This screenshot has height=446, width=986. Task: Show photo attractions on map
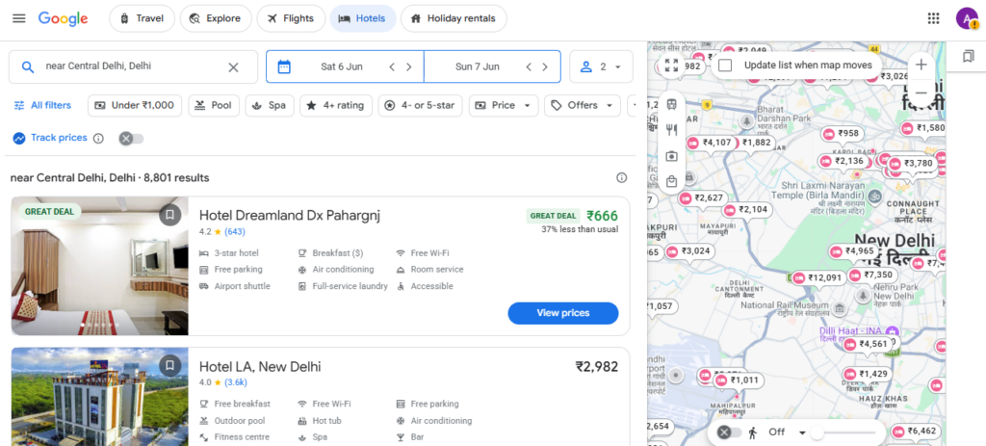(x=671, y=155)
